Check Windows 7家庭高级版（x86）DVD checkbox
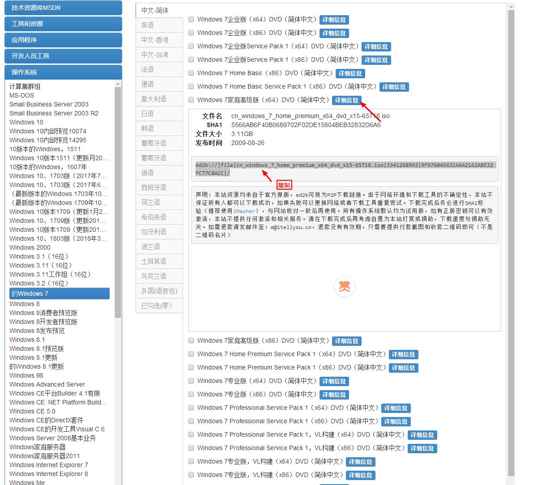Viewport: 550px width, 485px height. [x=191, y=340]
